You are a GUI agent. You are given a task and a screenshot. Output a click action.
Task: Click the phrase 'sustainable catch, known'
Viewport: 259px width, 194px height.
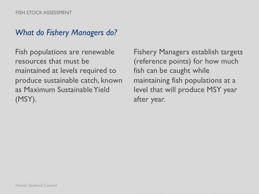click(83, 80)
